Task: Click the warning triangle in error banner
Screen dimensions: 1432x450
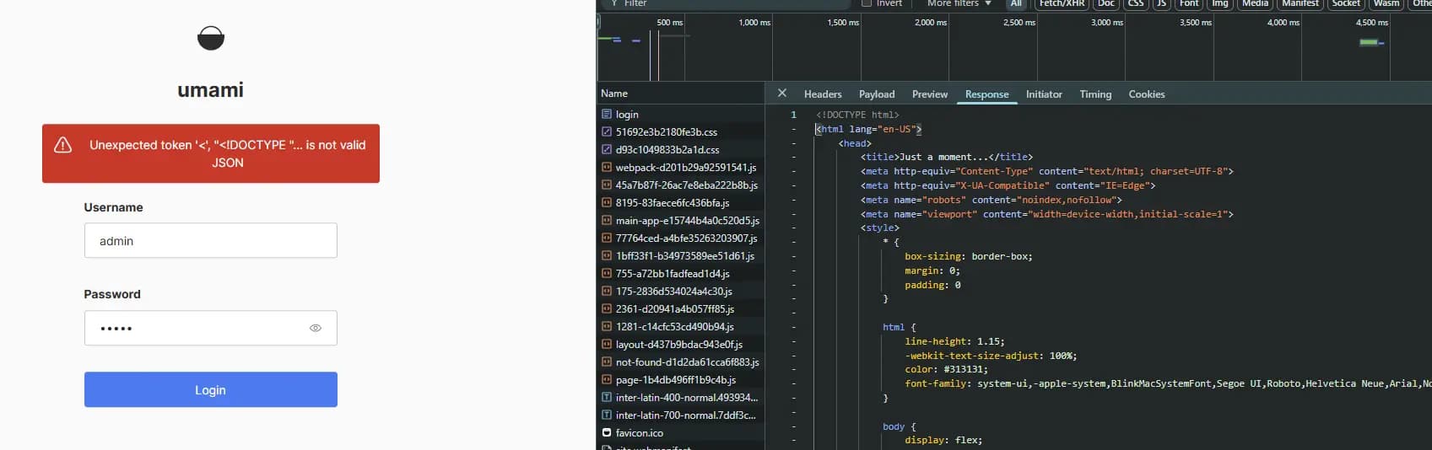Action: tap(63, 145)
